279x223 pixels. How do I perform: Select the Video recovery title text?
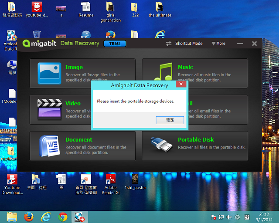[73, 103]
